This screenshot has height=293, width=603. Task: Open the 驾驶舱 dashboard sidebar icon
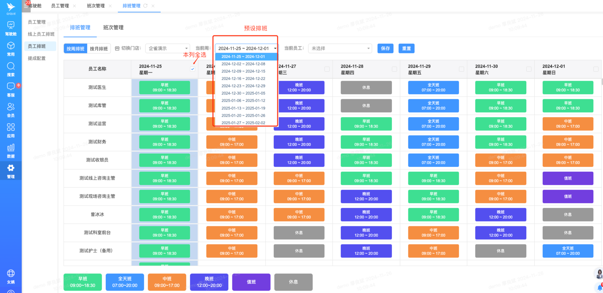(x=11, y=25)
